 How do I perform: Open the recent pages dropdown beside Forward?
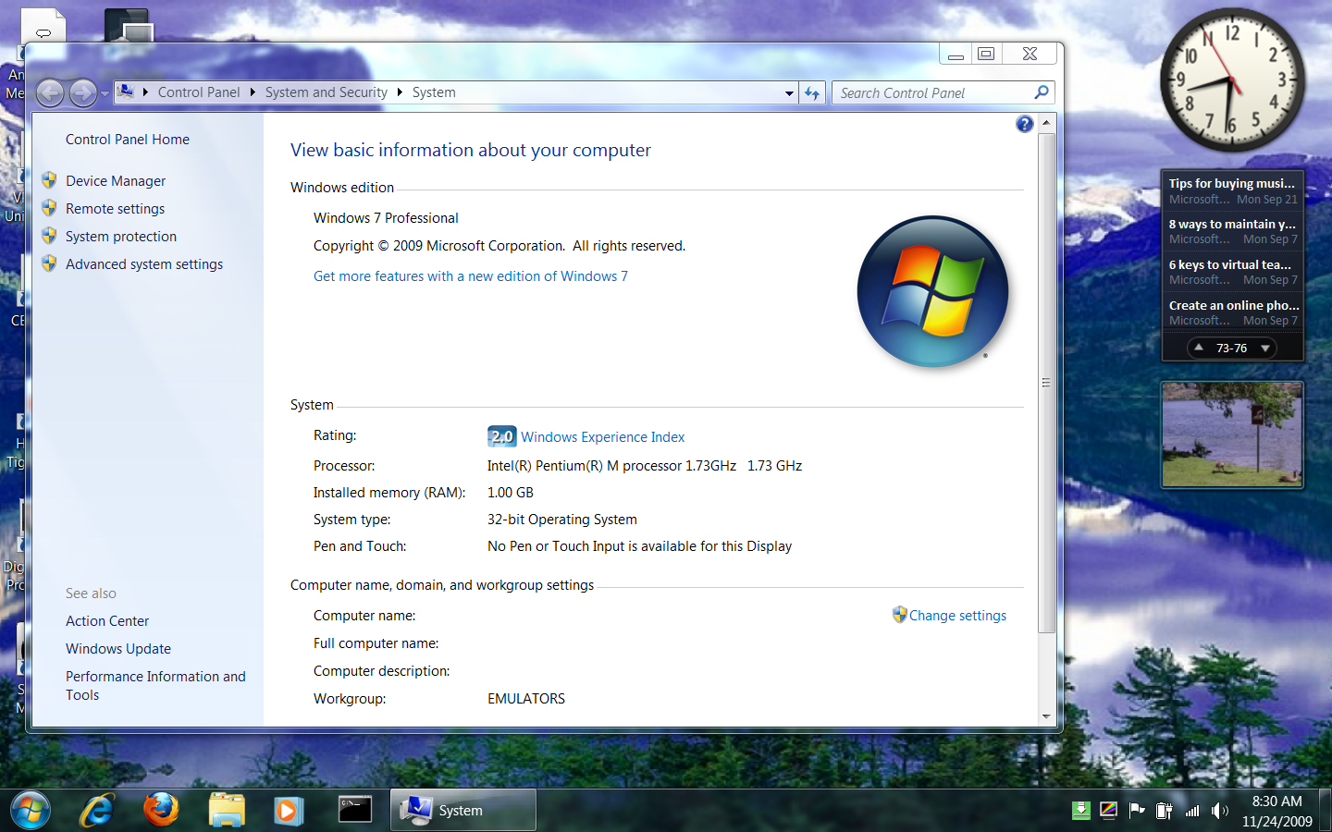click(105, 93)
